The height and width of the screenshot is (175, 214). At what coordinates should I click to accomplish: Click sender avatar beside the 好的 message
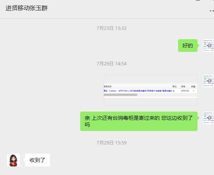[x=208, y=46]
